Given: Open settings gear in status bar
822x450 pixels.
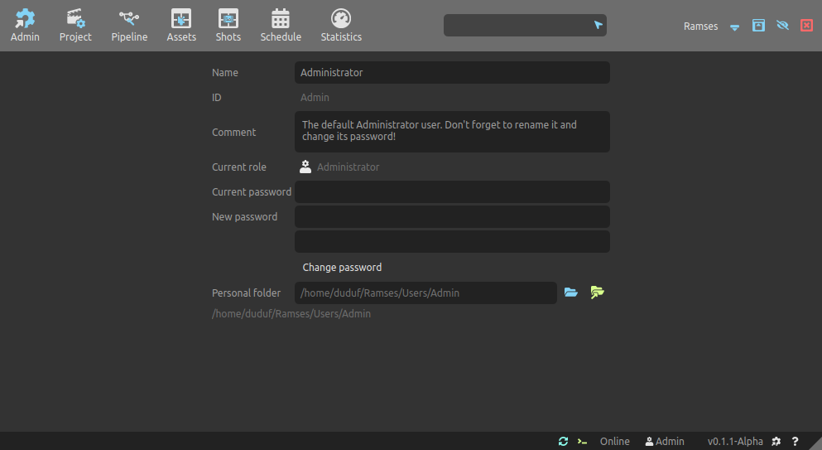Looking at the screenshot, I should point(776,442).
